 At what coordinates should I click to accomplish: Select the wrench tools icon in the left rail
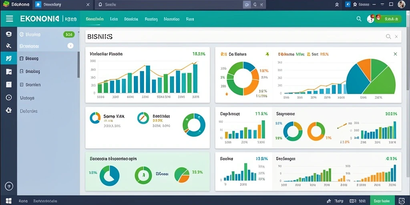(x=9, y=46)
